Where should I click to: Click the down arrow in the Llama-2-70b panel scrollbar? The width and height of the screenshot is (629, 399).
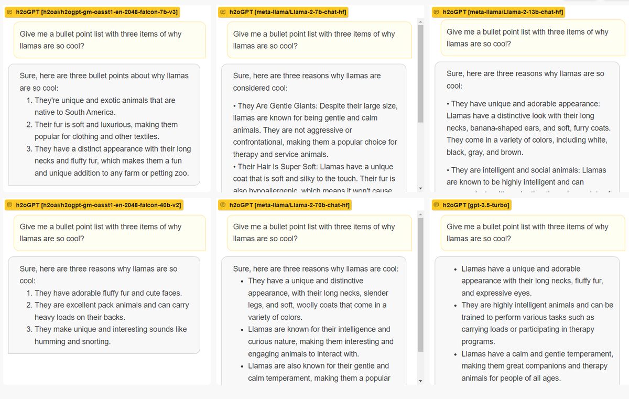(420, 381)
